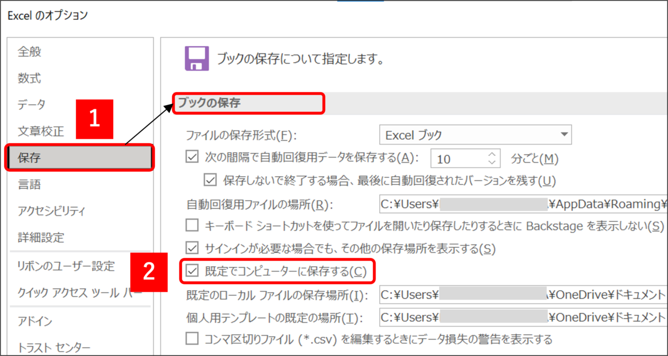The image size is (668, 356).
Task: Open アクセシビリティ settings category
Action: coord(52,211)
